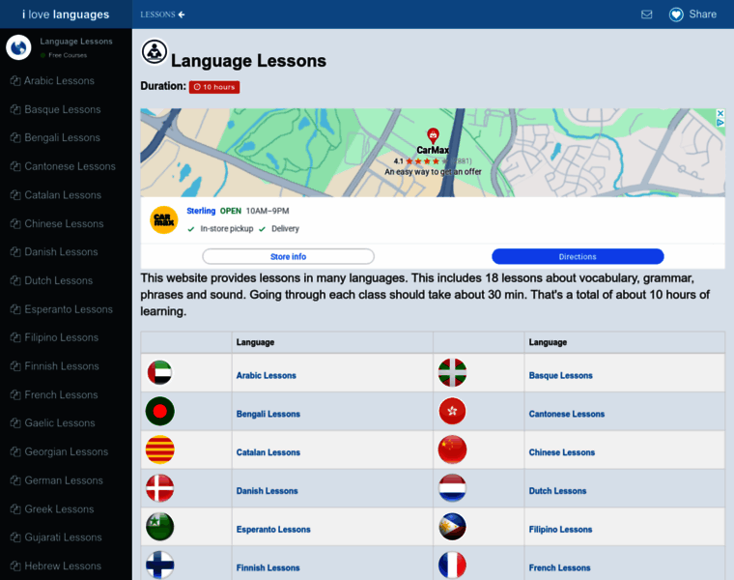
Task: Click the LESSONS link in top bar
Action: [157, 14]
